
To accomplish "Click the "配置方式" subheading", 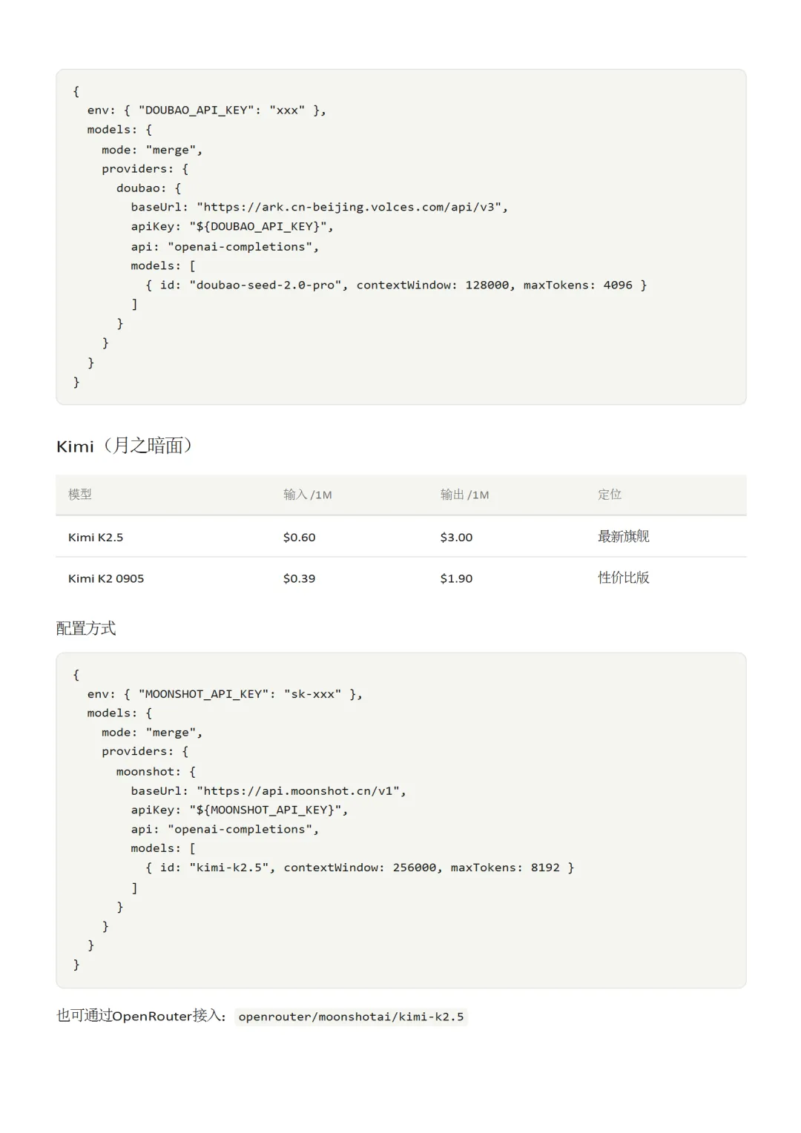I will 86,629.
